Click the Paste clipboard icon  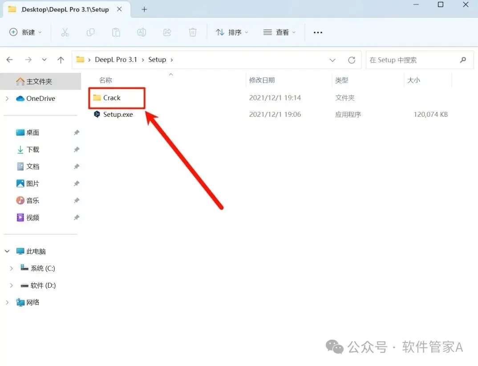(x=116, y=32)
